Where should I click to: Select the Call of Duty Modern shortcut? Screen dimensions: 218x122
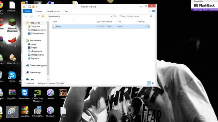pos(37,96)
